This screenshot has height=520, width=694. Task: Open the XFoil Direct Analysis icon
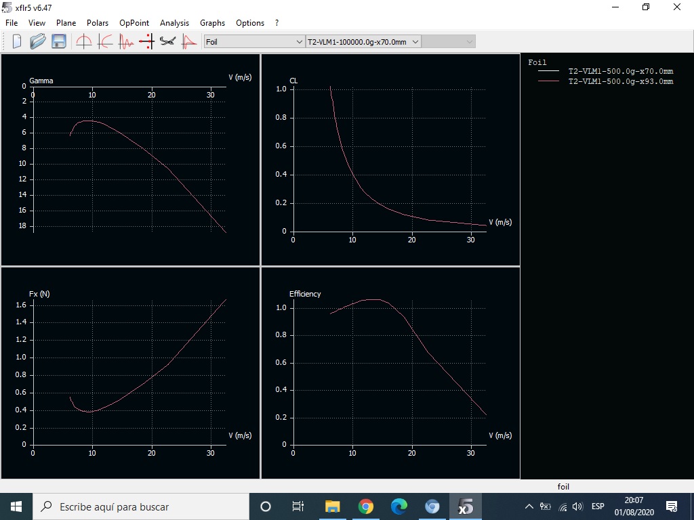click(126, 41)
